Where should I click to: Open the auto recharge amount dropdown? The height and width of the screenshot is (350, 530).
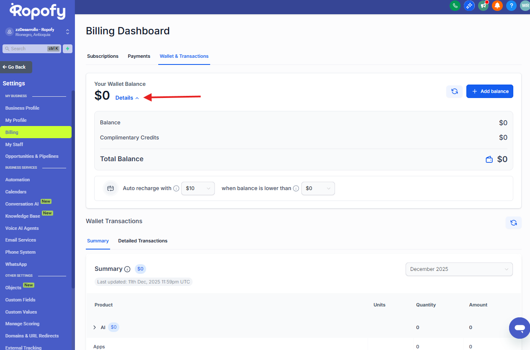click(x=198, y=188)
